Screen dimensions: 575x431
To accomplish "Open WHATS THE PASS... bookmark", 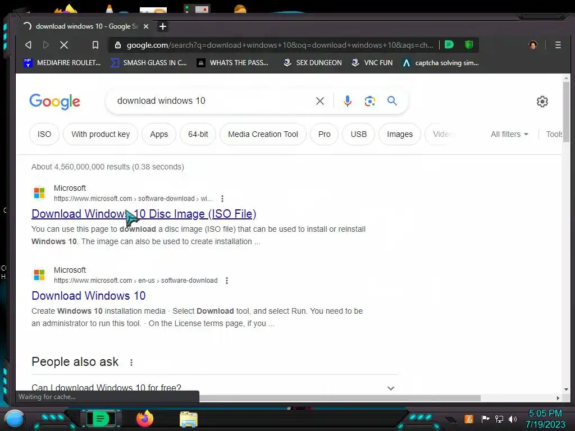I will (232, 63).
